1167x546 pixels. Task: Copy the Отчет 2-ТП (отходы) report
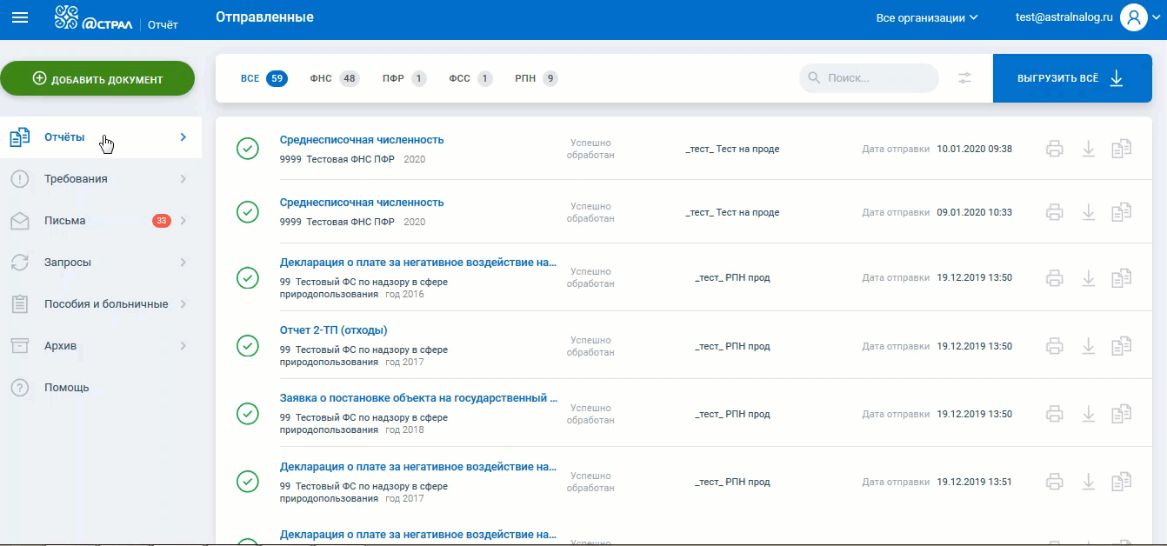pos(1122,346)
